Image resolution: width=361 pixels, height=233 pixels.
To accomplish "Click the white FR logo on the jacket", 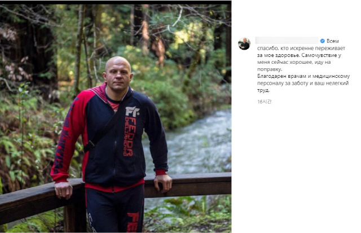I will point(132,111).
